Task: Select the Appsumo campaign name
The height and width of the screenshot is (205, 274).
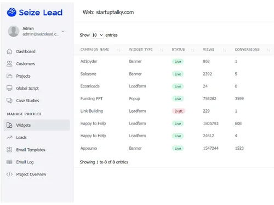Action: click(89, 148)
